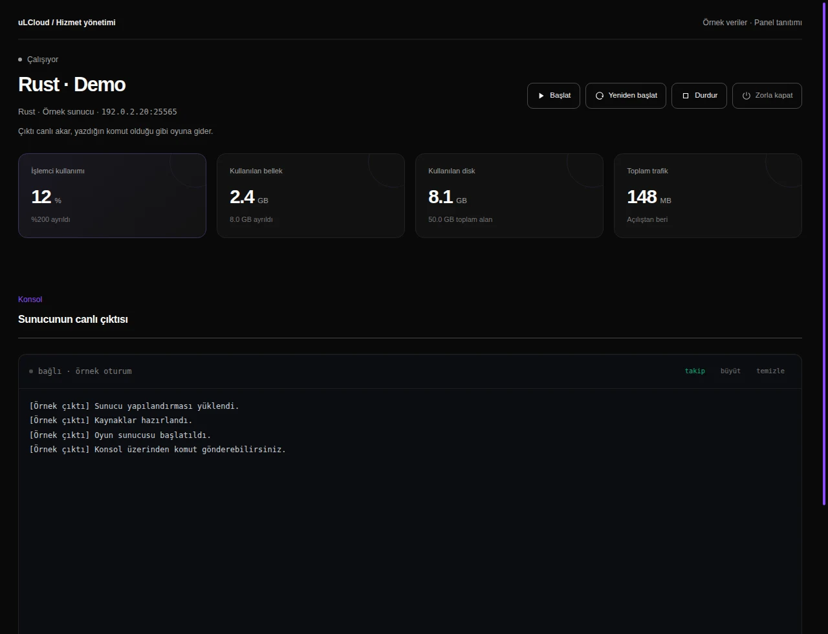Click the Çalışıyor status indicator

[38, 60]
